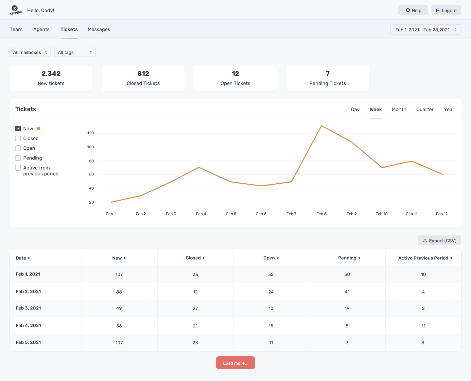Switch chart to Year view
Screen dimensions: 471x381
(449, 109)
